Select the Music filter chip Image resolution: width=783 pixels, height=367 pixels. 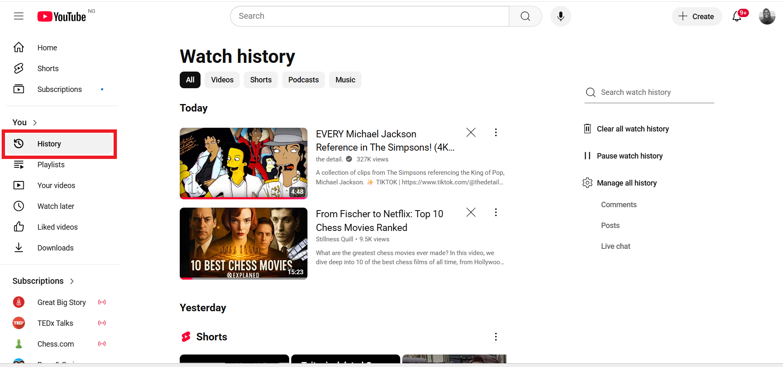tap(345, 80)
